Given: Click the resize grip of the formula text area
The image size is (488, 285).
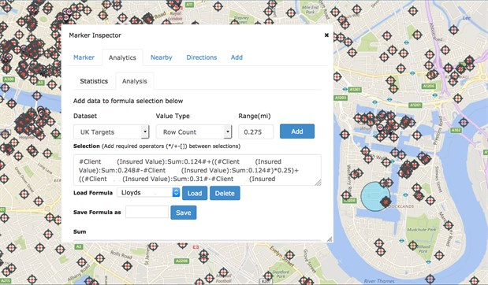Looking at the screenshot, I should click(x=318, y=183).
